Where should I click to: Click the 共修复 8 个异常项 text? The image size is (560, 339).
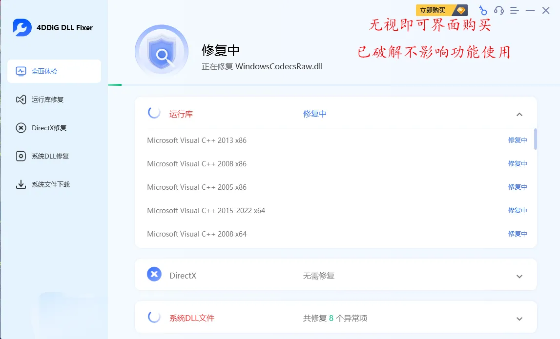pos(335,319)
